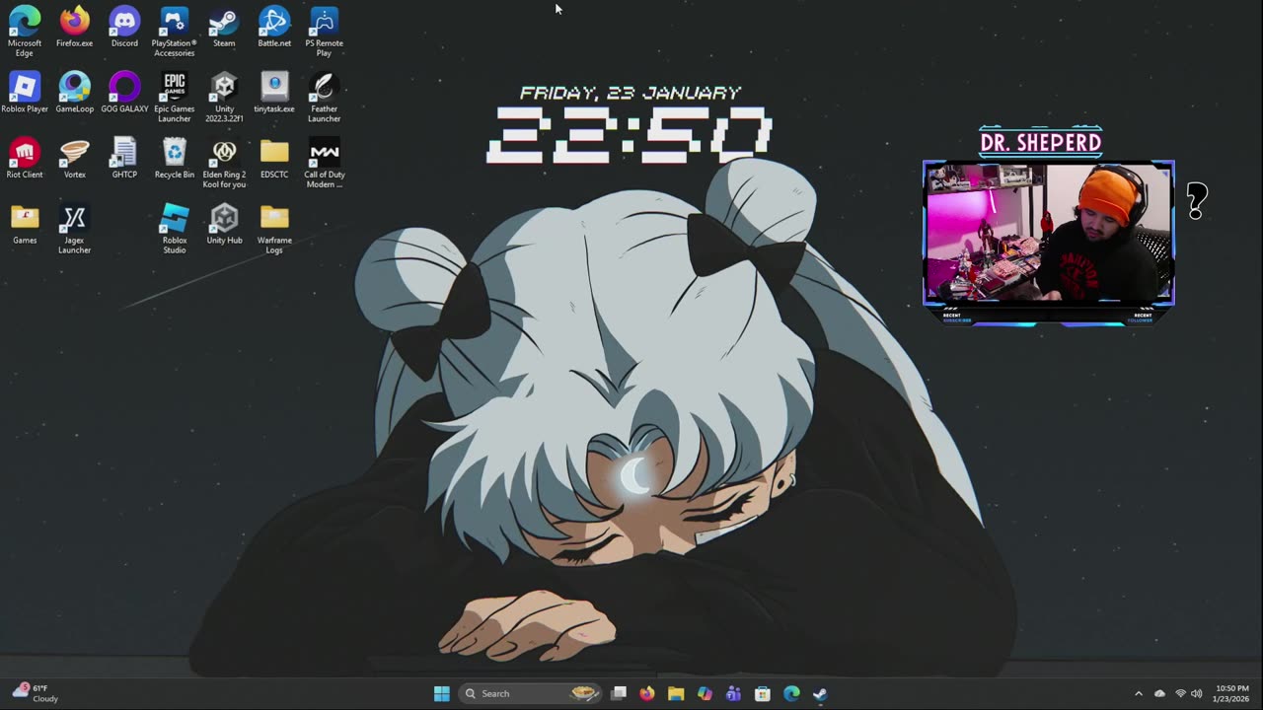This screenshot has height=710, width=1263.
Task: Select the PlayStation Accessories shortcut
Action: click(x=175, y=32)
